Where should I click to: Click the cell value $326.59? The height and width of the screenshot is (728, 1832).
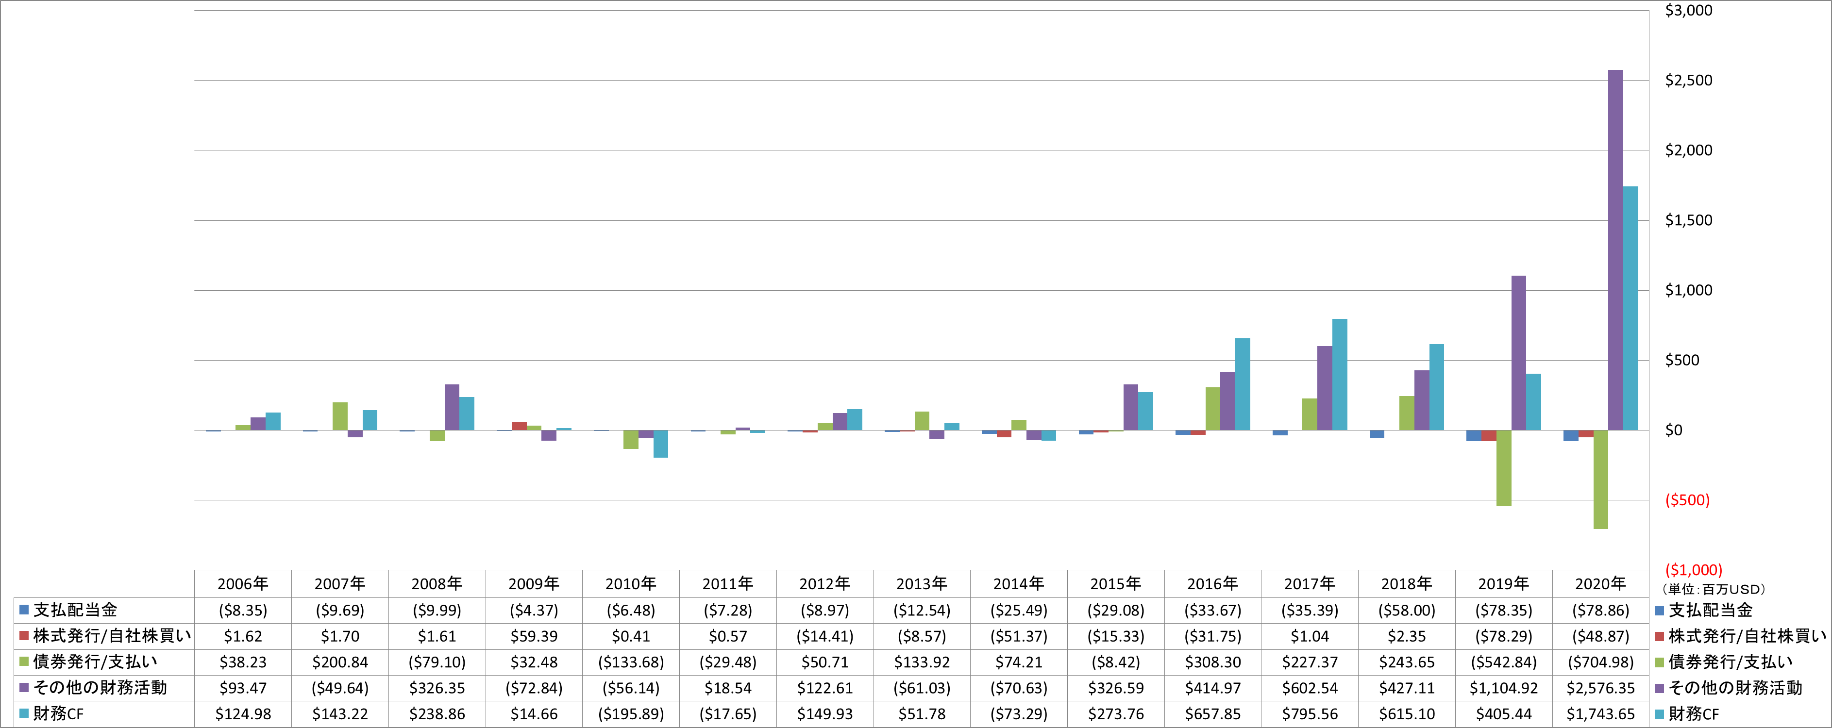[1116, 688]
